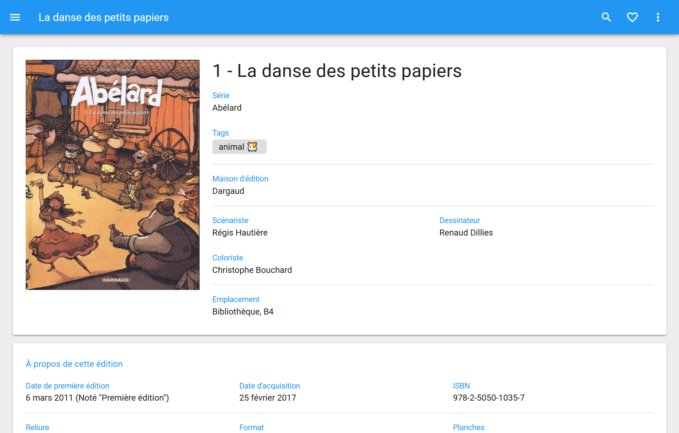
Task: Click the 'Emplacement' label
Action: click(x=236, y=299)
